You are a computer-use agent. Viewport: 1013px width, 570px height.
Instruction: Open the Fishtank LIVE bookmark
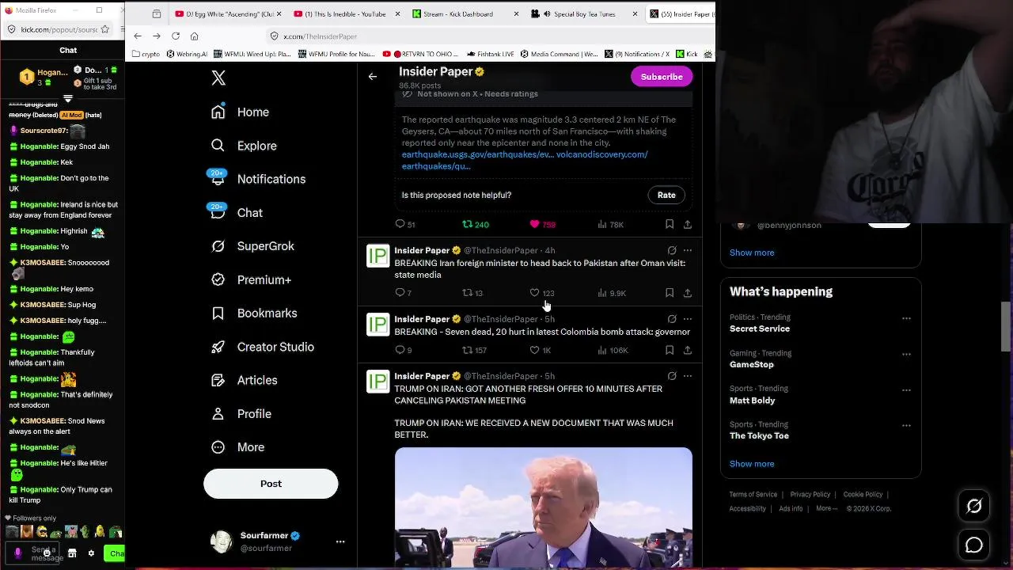(490, 55)
